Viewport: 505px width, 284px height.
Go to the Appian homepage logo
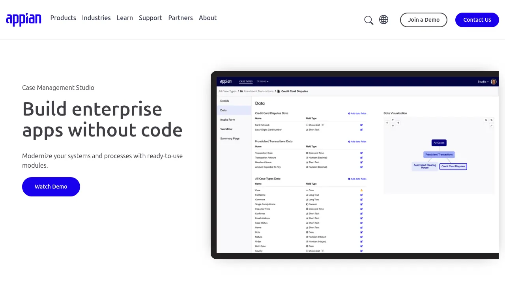coord(24,19)
